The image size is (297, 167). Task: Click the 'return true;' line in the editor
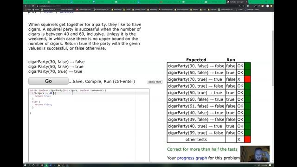(43, 96)
